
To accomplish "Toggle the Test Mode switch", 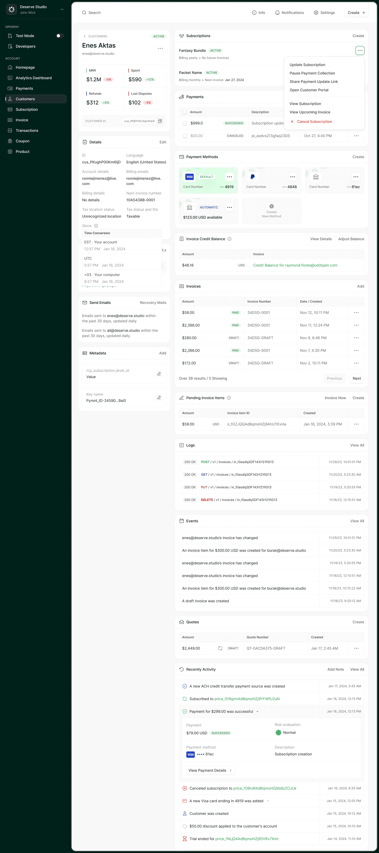I will coord(60,36).
